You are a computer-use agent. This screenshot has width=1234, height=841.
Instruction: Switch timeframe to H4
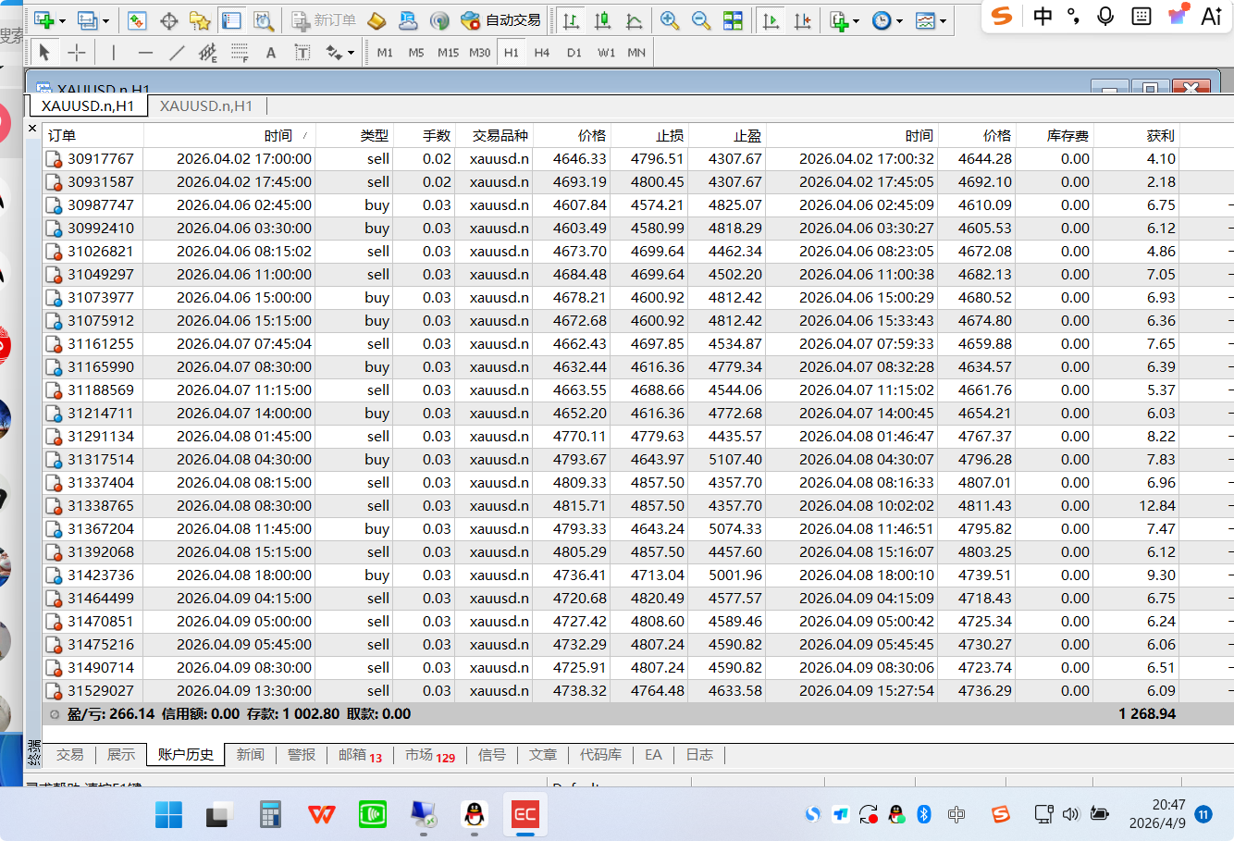tap(542, 53)
